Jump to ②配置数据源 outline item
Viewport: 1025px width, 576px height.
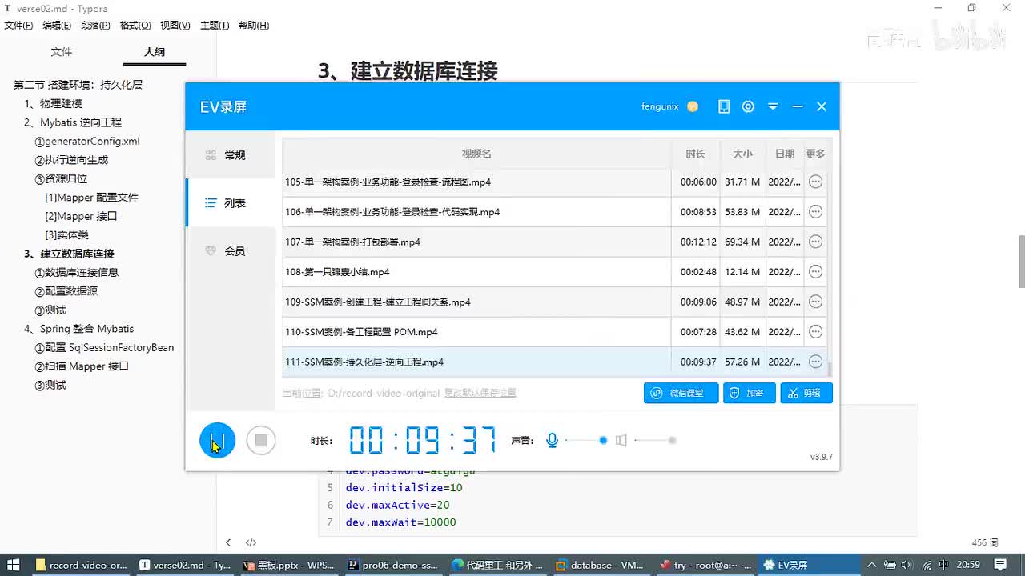click(66, 291)
